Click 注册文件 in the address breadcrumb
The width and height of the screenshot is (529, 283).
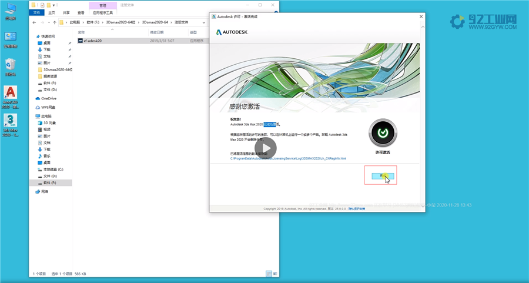point(181,22)
